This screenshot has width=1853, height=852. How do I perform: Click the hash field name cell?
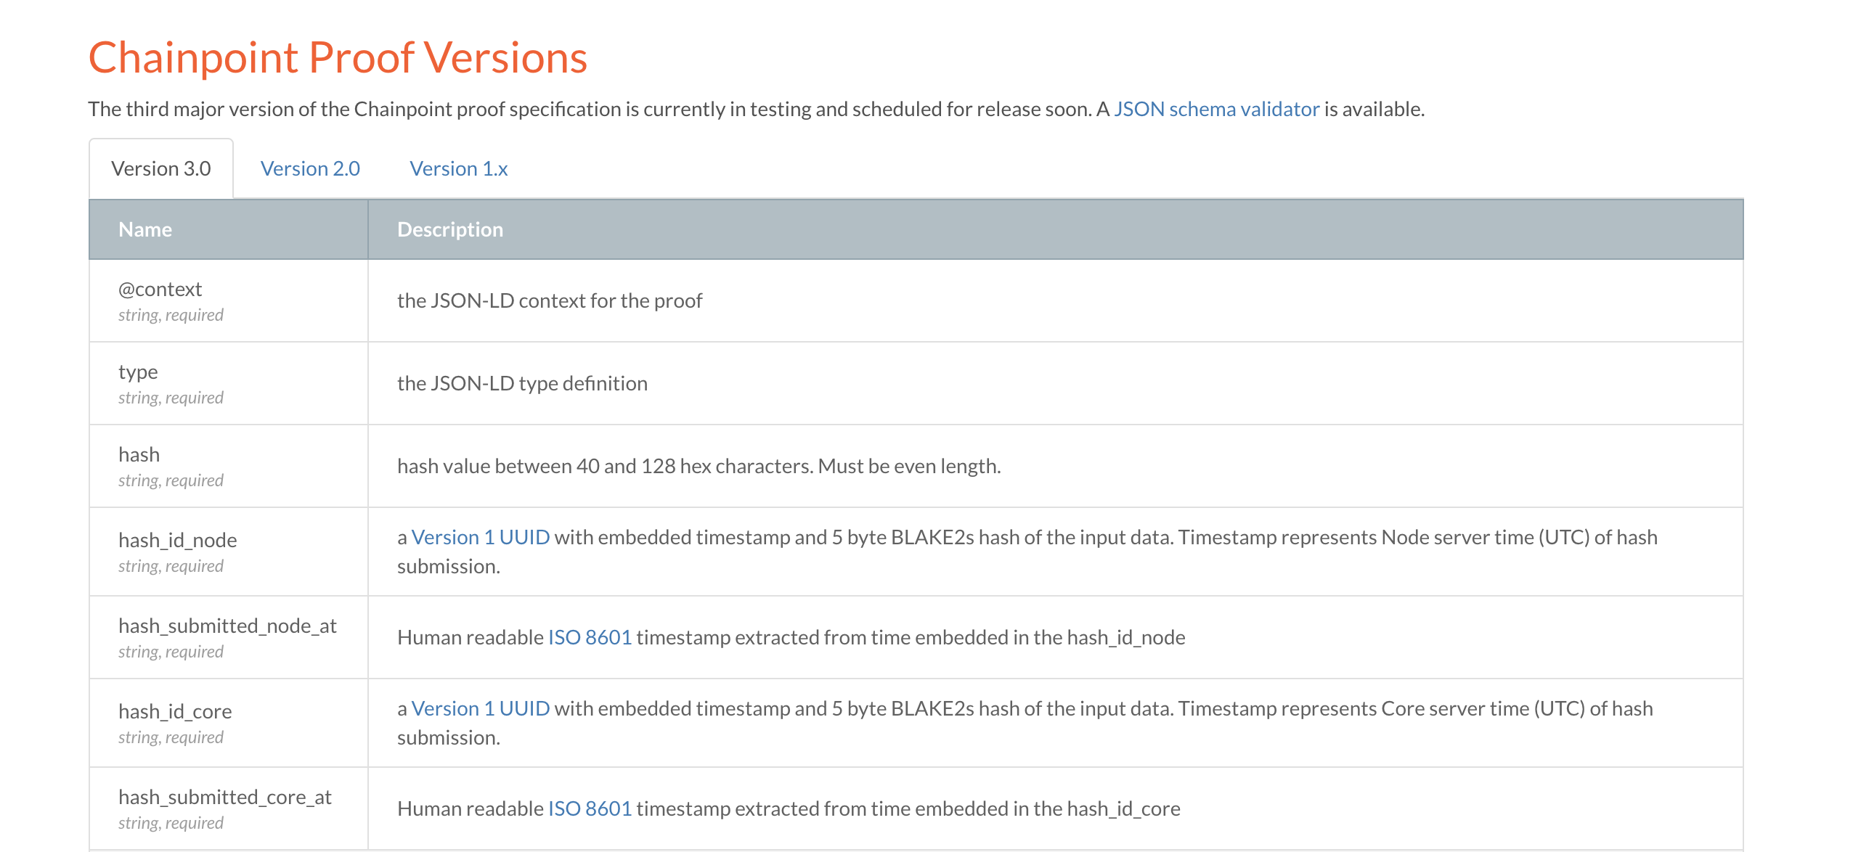pyautogui.click(x=139, y=454)
